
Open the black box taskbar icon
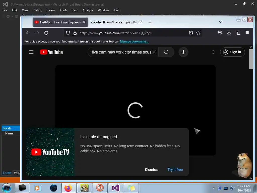coord(22,188)
